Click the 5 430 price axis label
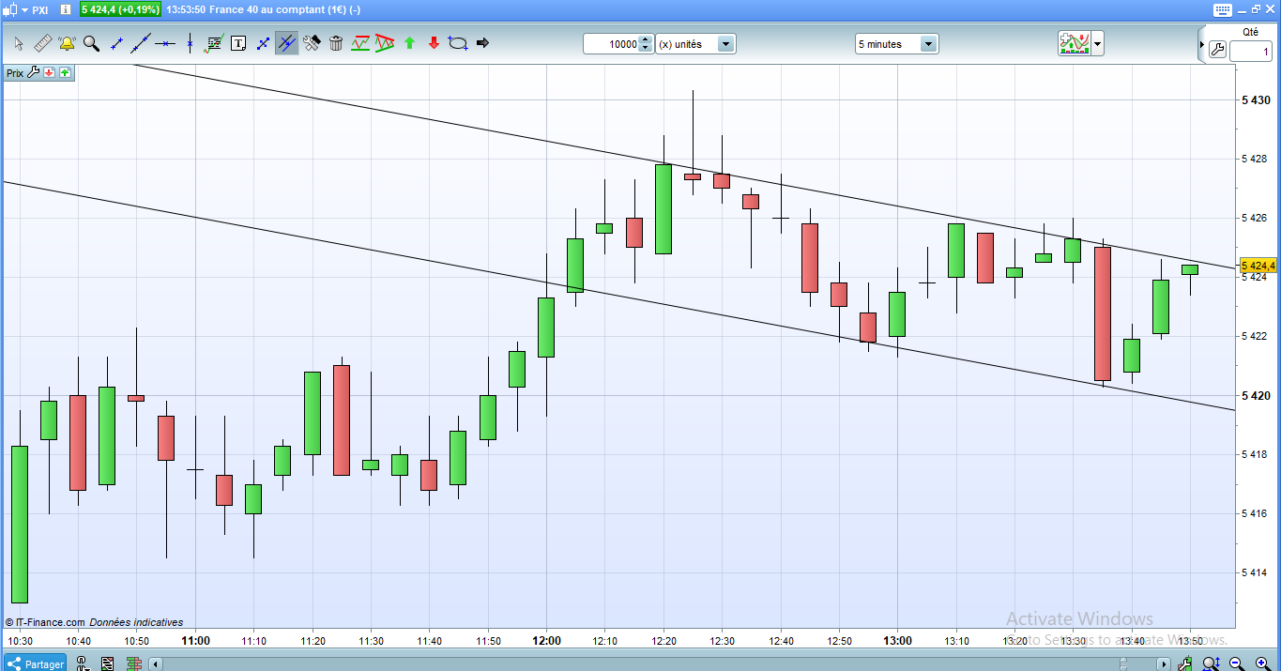 tap(1256, 100)
